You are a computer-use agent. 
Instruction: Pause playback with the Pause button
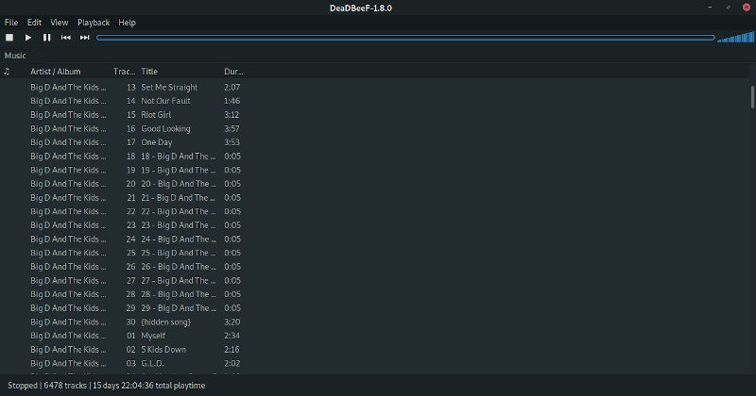click(46, 38)
